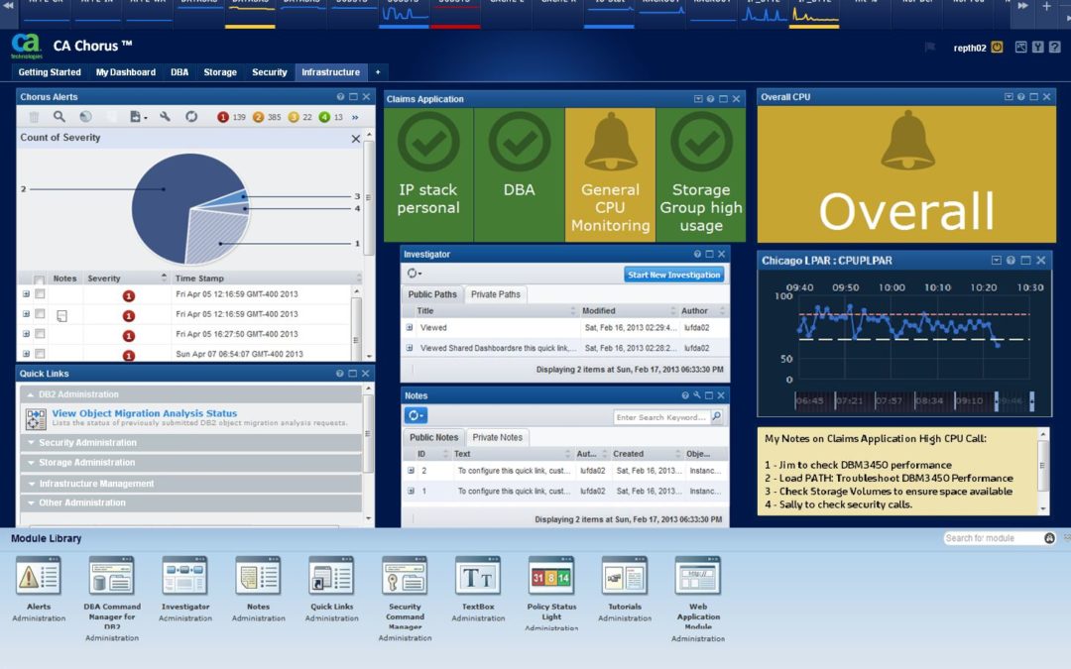Screen dimensions: 1071x669
Task: Add a new dashboard tab with plus
Action: coord(378,71)
